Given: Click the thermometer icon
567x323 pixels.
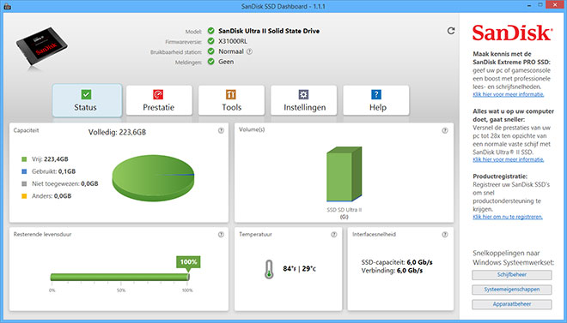Looking at the screenshot, I should pos(269,269).
